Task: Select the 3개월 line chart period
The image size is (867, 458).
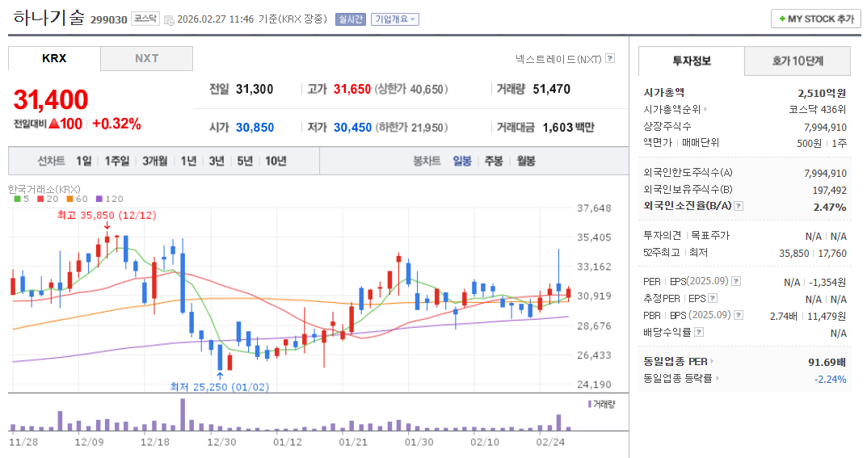Action: (155, 161)
